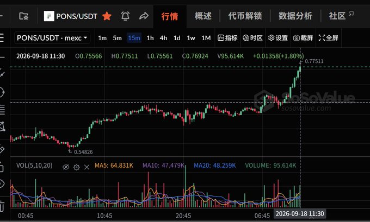Click the 0.77511 high price marker
370x222 pixels.
(x=314, y=61)
